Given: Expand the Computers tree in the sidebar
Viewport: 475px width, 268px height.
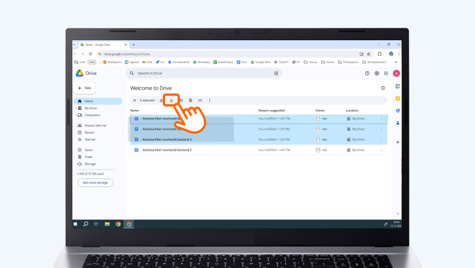Looking at the screenshot, I should tap(76, 115).
